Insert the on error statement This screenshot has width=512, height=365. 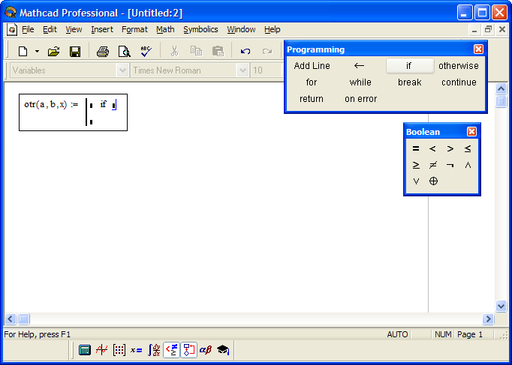[360, 99]
